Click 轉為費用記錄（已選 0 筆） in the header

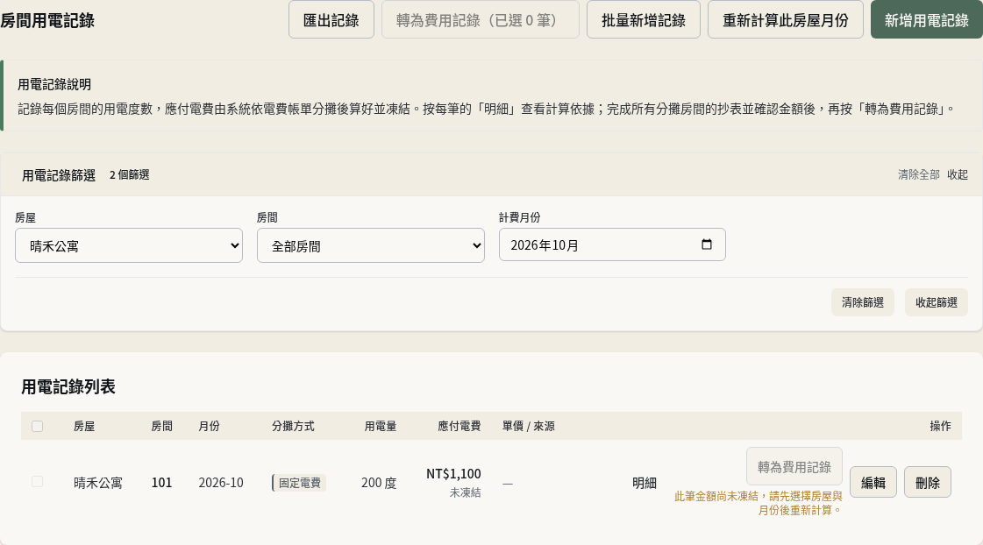pos(481,19)
